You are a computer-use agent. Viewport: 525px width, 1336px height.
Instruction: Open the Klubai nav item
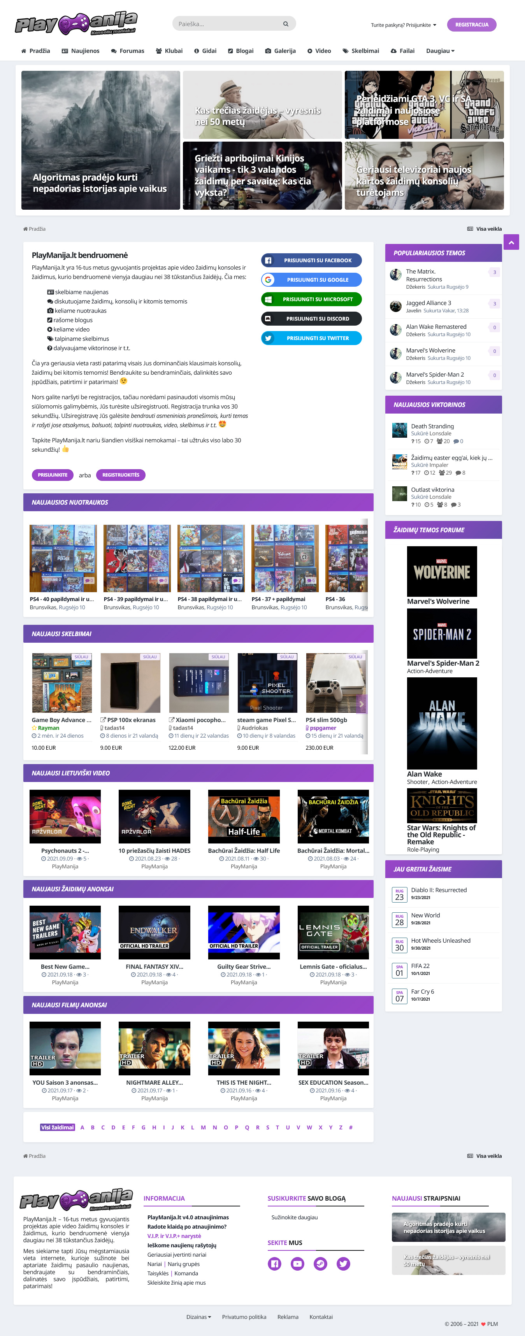pyautogui.click(x=169, y=51)
